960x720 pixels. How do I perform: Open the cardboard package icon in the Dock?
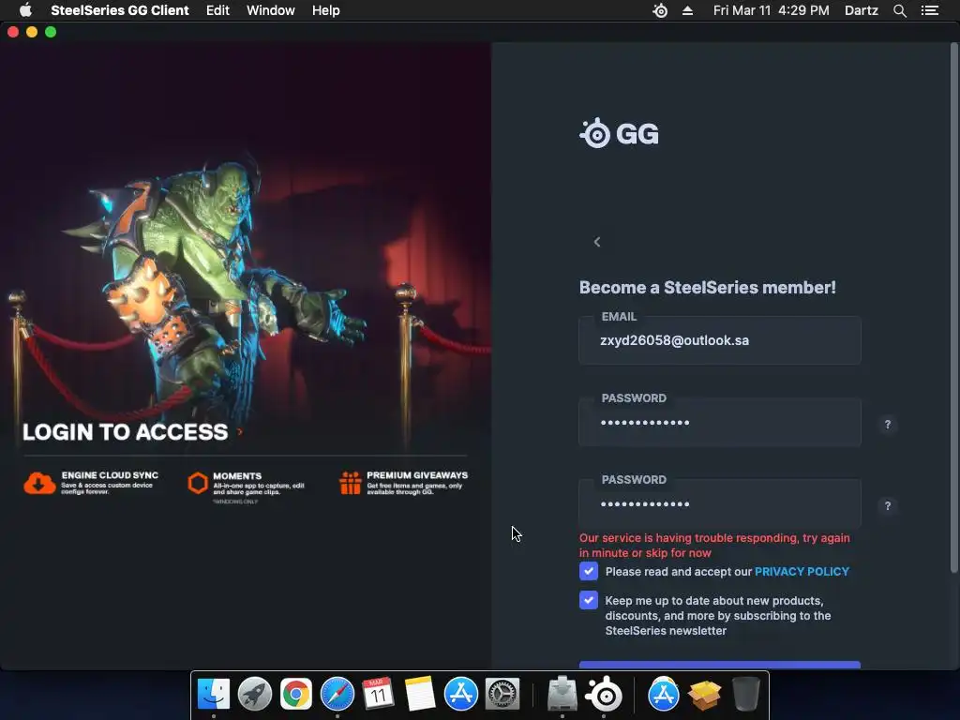coord(704,695)
